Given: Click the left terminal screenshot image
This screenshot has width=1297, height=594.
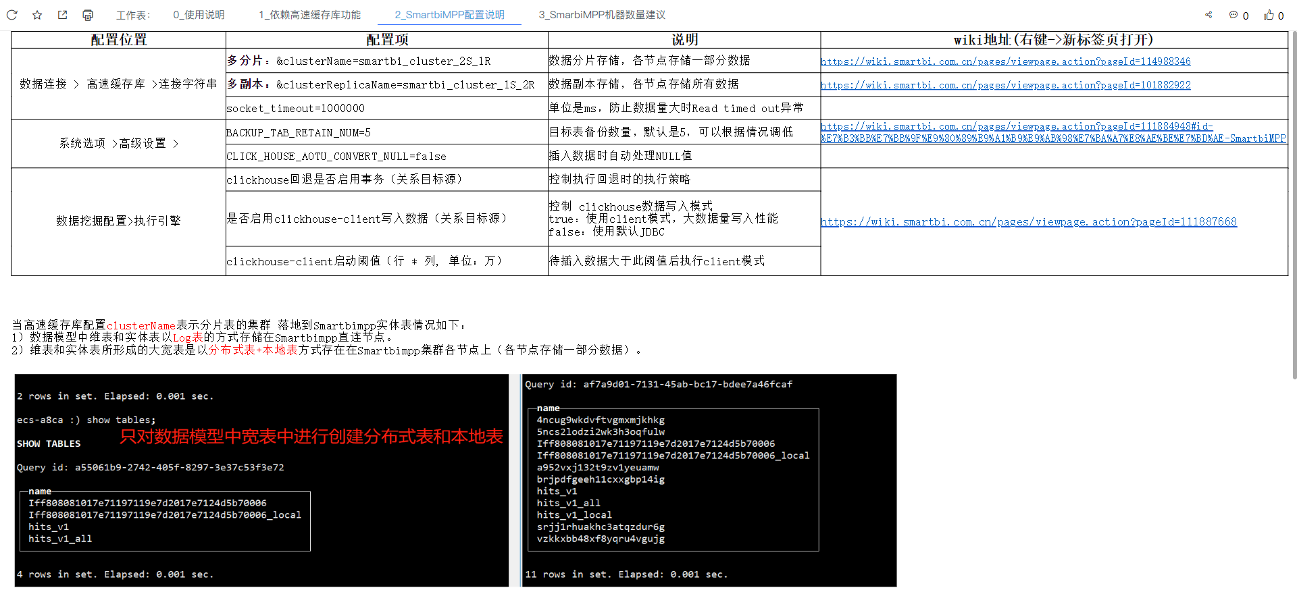Looking at the screenshot, I should (261, 480).
